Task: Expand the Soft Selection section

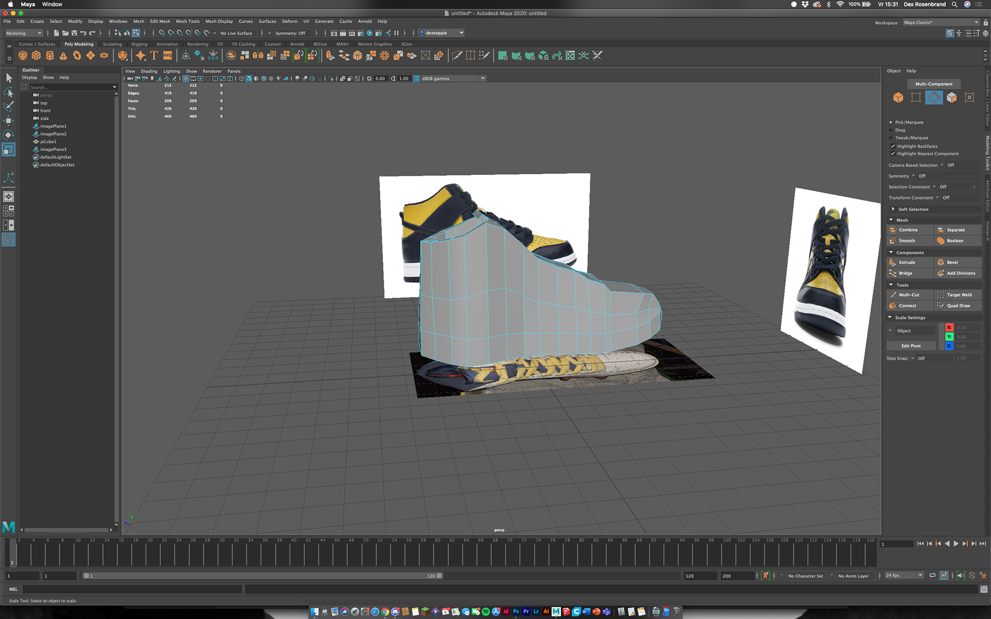Action: 893,209
